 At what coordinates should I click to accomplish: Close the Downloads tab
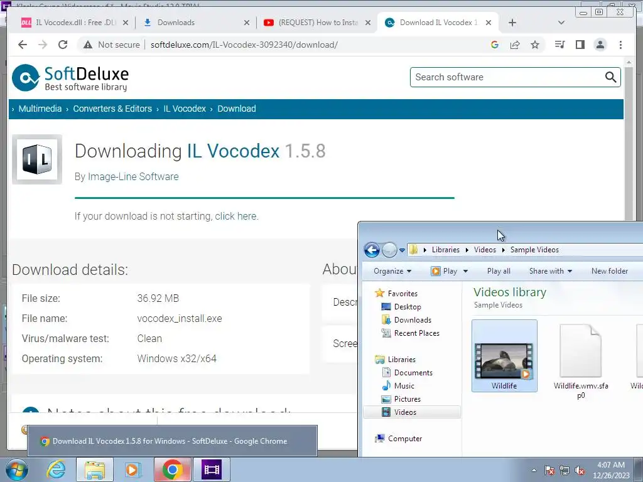click(x=247, y=23)
